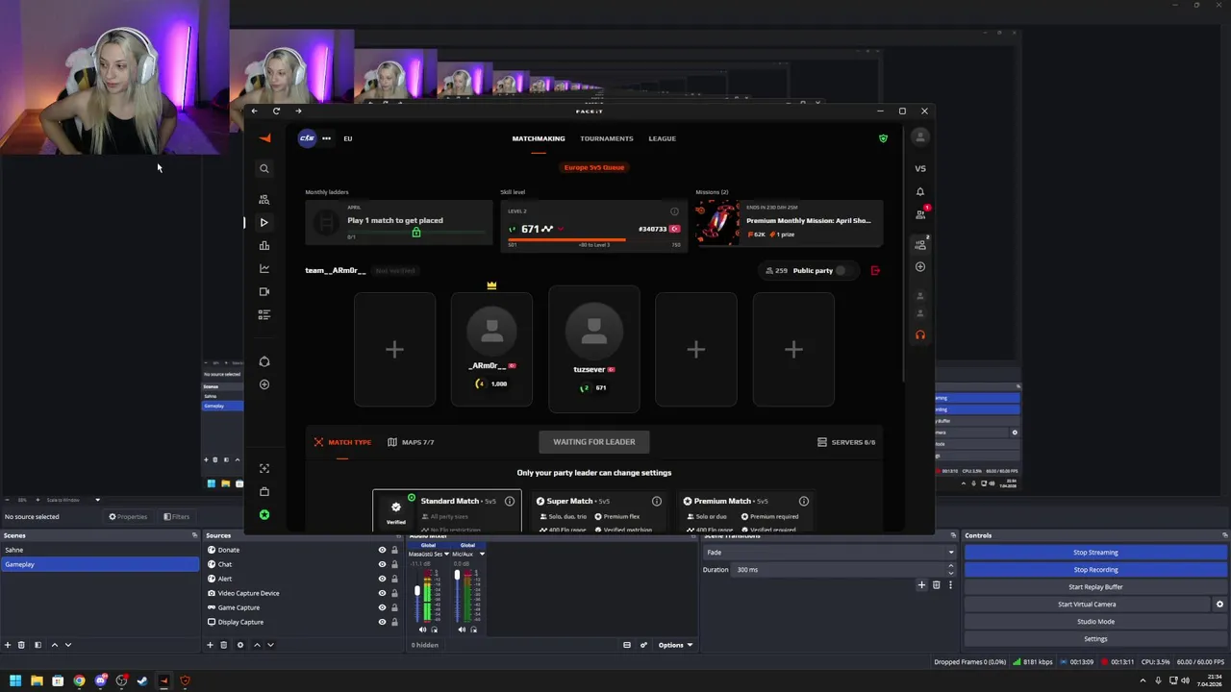Open the audio mixer Options dropdown
1231x692 pixels.
(x=675, y=645)
